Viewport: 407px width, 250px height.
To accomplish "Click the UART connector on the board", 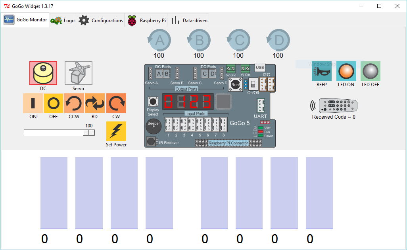I will 260,106.
